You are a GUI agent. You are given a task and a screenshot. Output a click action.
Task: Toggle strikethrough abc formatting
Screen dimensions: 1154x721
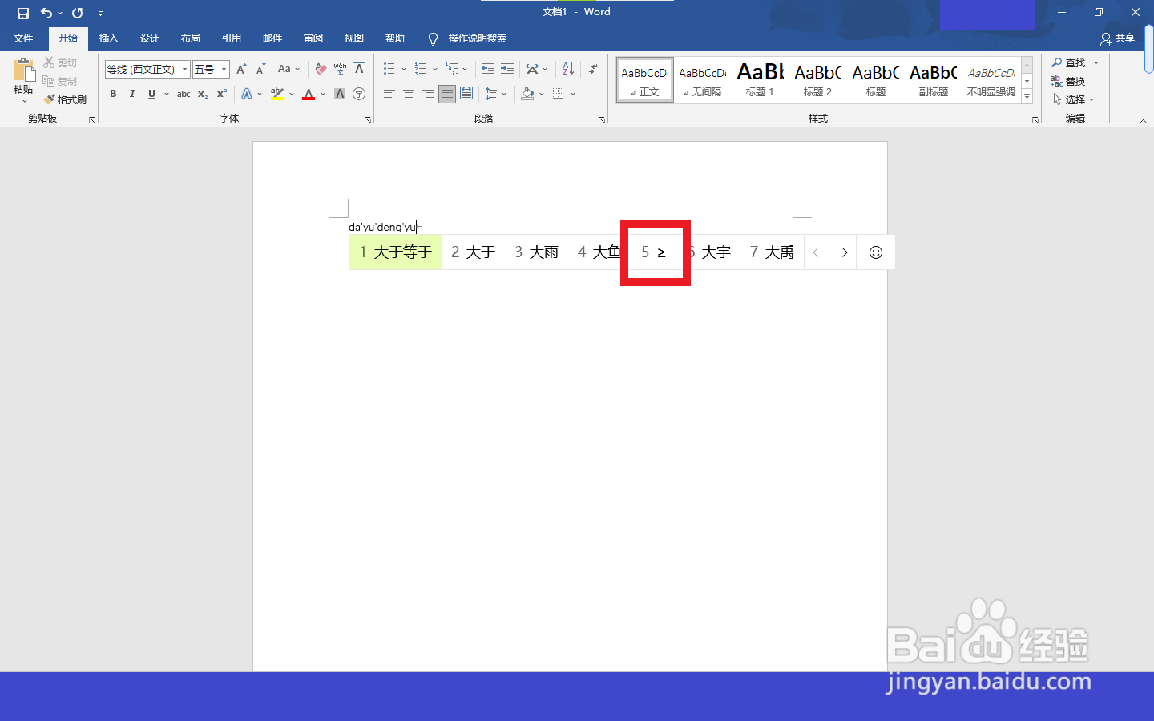click(x=184, y=94)
